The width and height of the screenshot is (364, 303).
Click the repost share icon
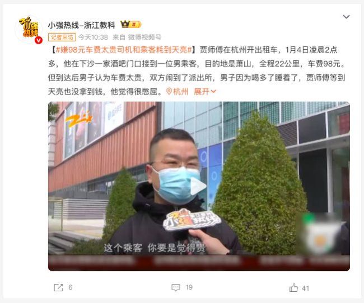[58, 287]
